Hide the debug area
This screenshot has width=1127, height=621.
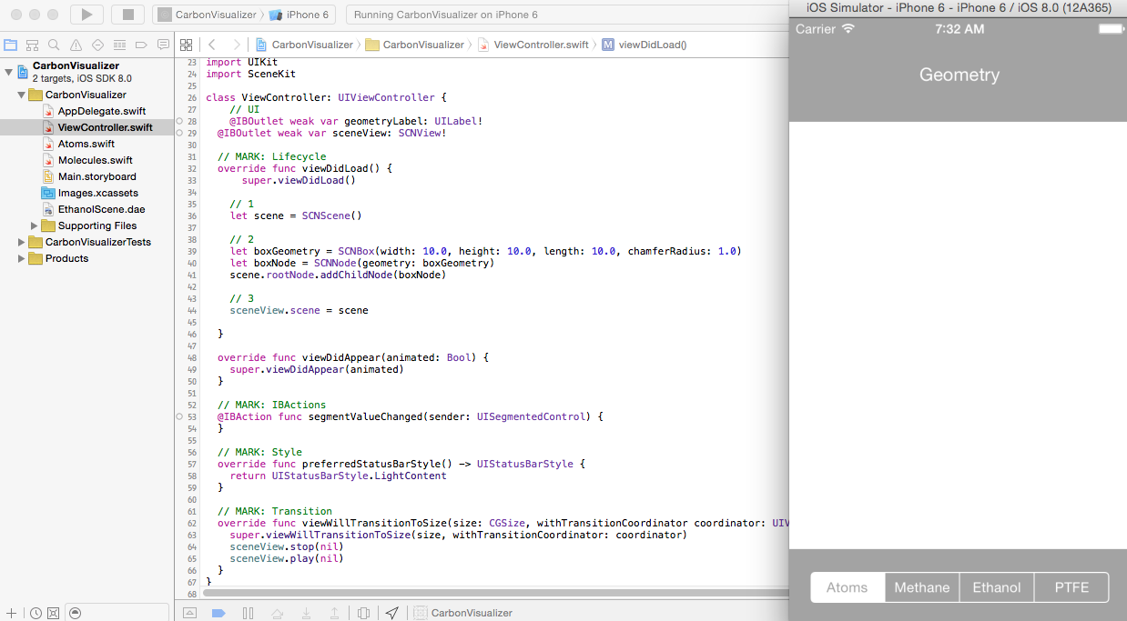coord(189,613)
